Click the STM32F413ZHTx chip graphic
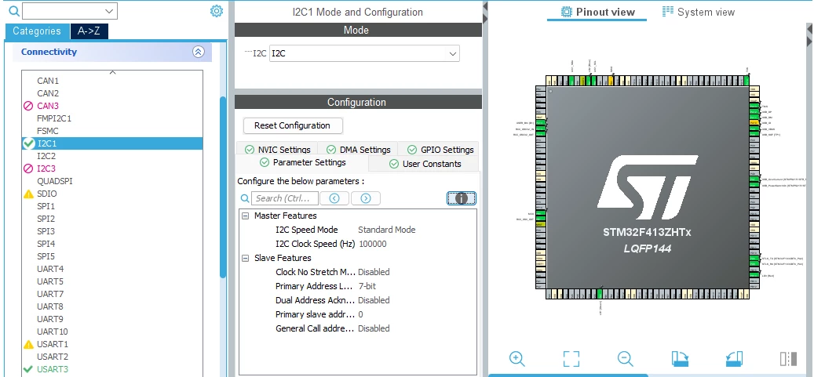 coord(648,188)
